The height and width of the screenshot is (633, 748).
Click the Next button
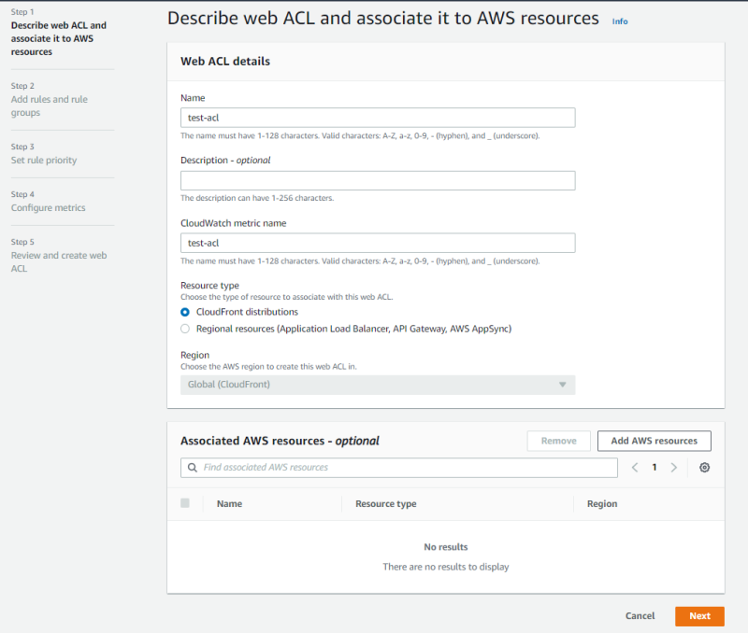coord(699,616)
